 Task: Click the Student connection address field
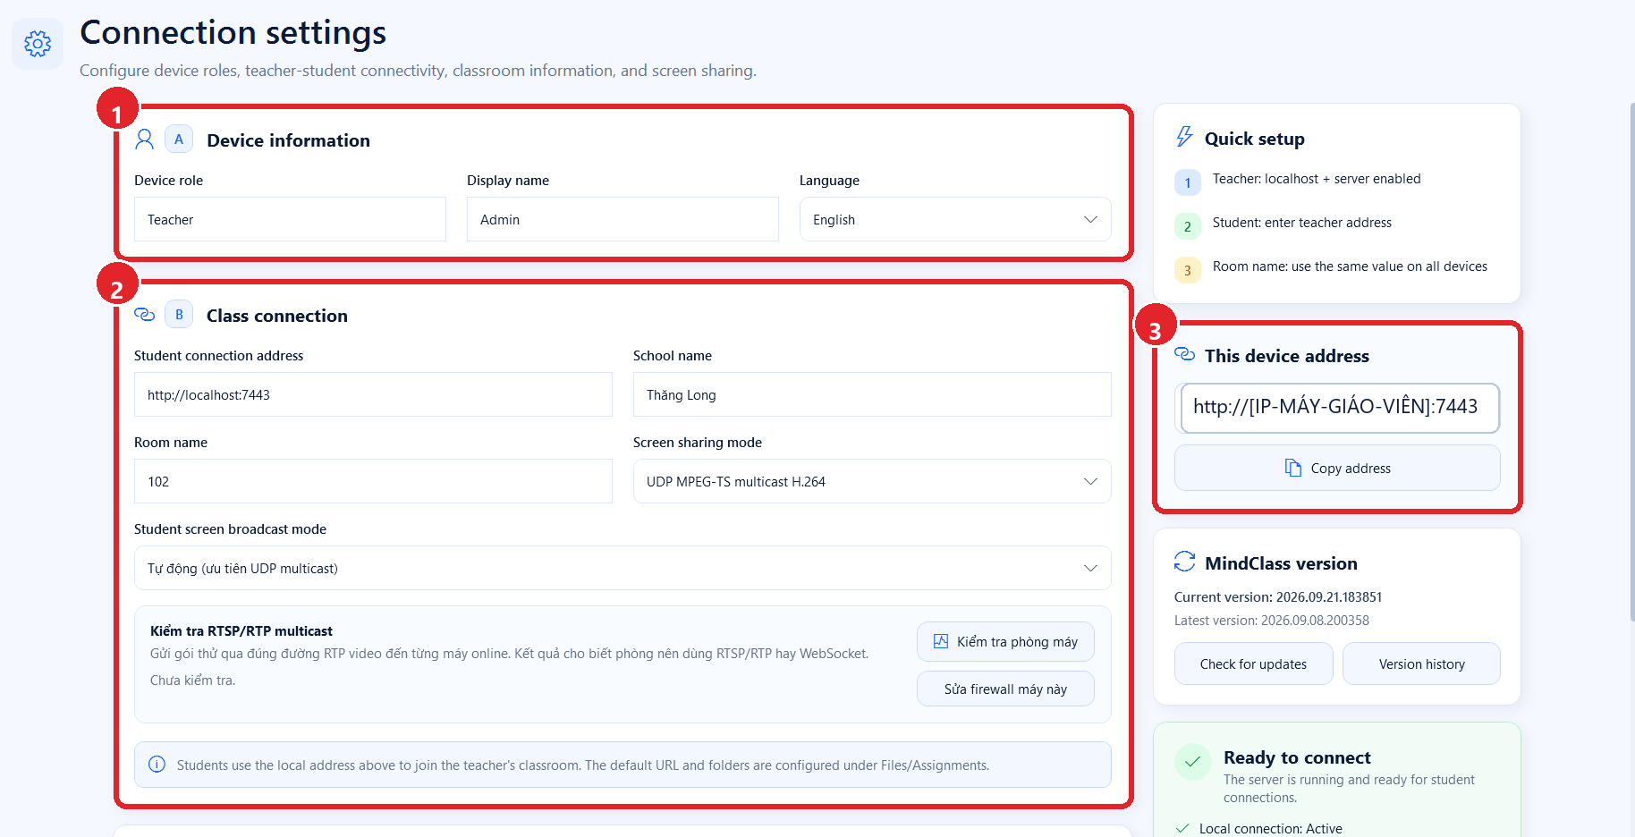click(x=373, y=394)
